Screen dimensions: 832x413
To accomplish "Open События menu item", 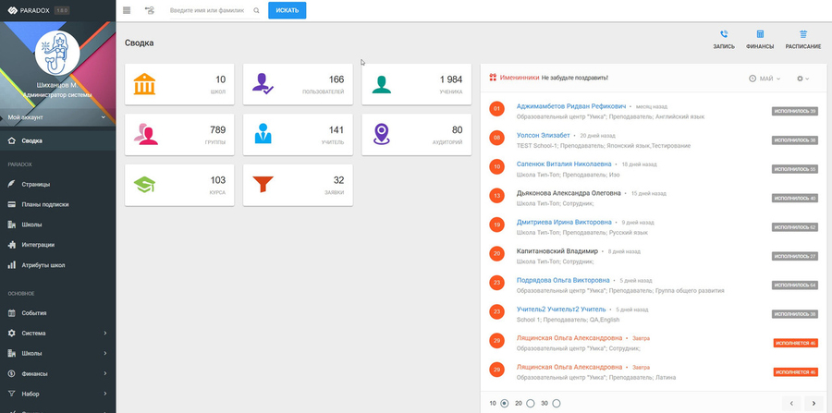I will coord(57,313).
